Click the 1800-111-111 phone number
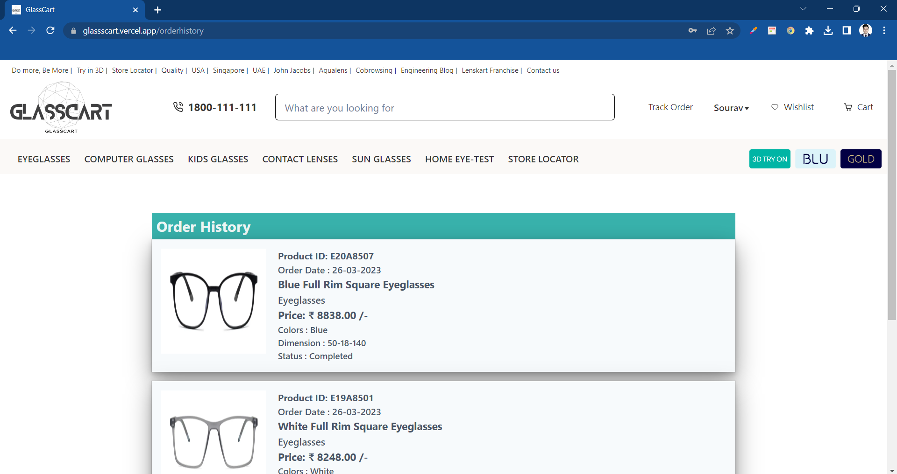The width and height of the screenshot is (897, 474). point(222,107)
